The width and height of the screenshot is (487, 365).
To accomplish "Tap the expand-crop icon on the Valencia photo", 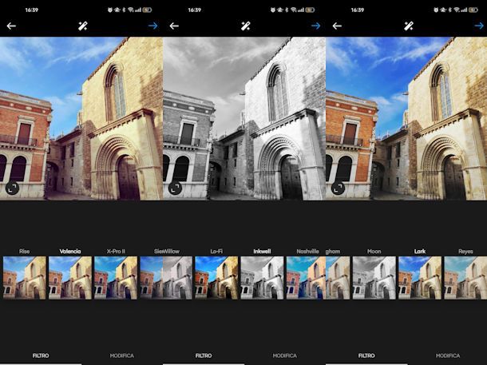I will 13,188.
